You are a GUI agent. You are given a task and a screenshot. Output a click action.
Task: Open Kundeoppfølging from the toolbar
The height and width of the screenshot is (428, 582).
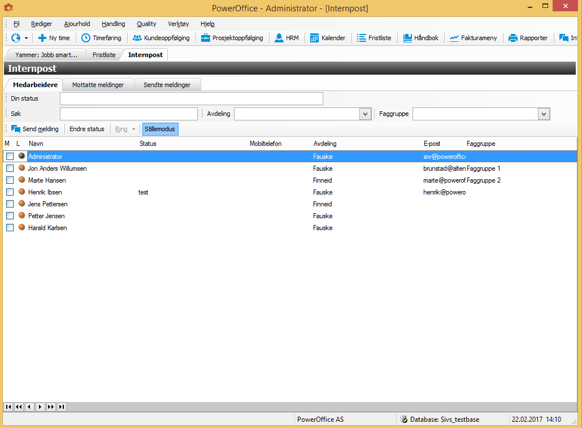pyautogui.click(x=161, y=38)
